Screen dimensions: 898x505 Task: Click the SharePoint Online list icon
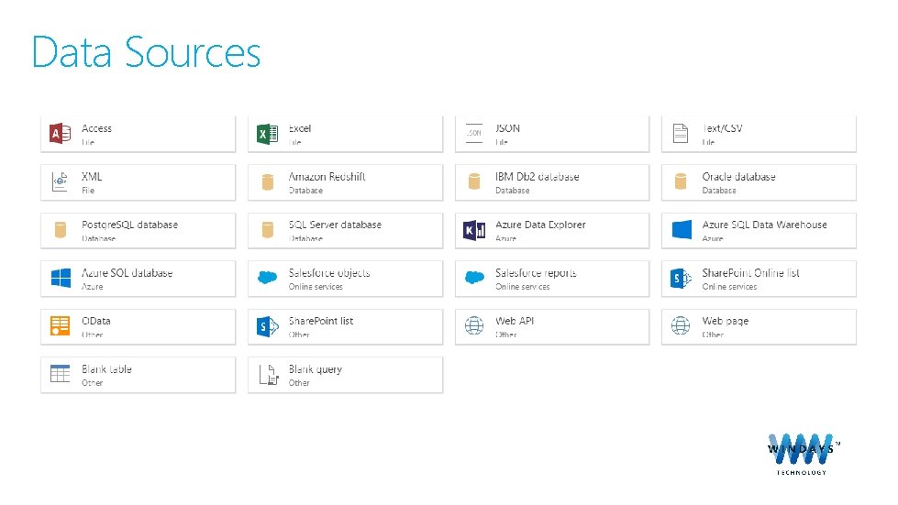[681, 278]
